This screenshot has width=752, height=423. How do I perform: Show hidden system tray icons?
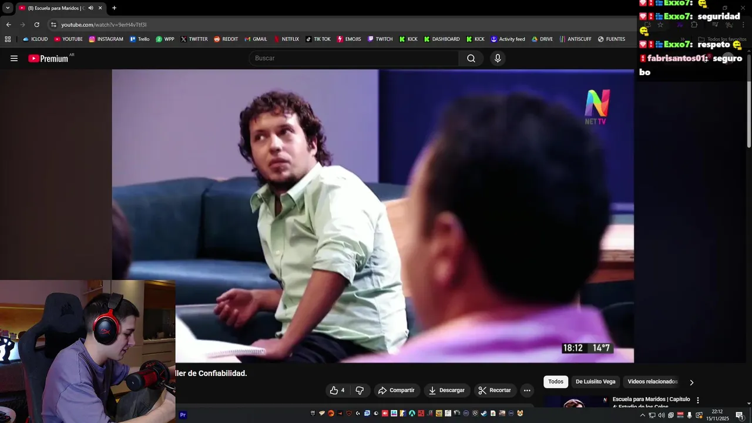642,415
